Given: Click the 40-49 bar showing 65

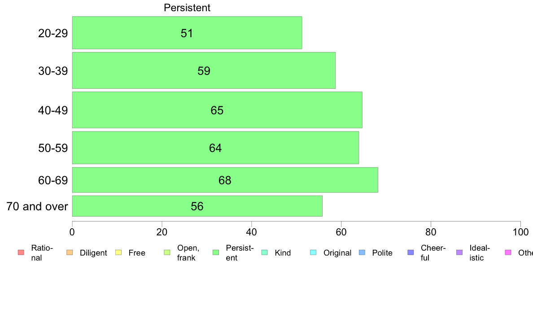Looking at the screenshot, I should coord(217,110).
